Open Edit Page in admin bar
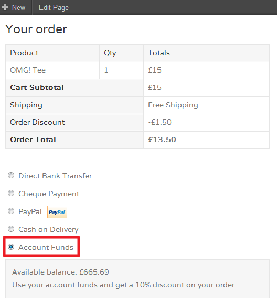Viewport: 277px width, 303px height. pyautogui.click(x=54, y=7)
